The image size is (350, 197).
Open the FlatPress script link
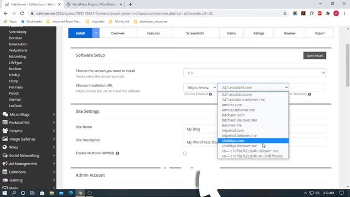pyautogui.click(x=16, y=87)
